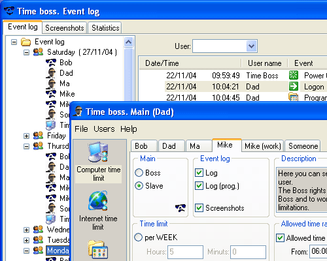327x261 pixels.
Task: Open the Help menu
Action: point(129,129)
